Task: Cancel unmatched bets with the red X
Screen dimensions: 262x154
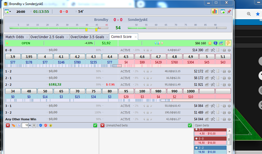Action: [102, 125]
